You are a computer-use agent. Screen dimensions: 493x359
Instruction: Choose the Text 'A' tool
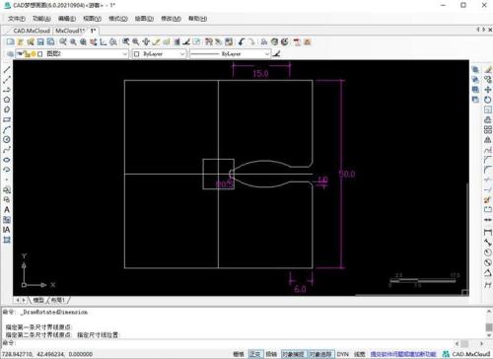click(7, 210)
